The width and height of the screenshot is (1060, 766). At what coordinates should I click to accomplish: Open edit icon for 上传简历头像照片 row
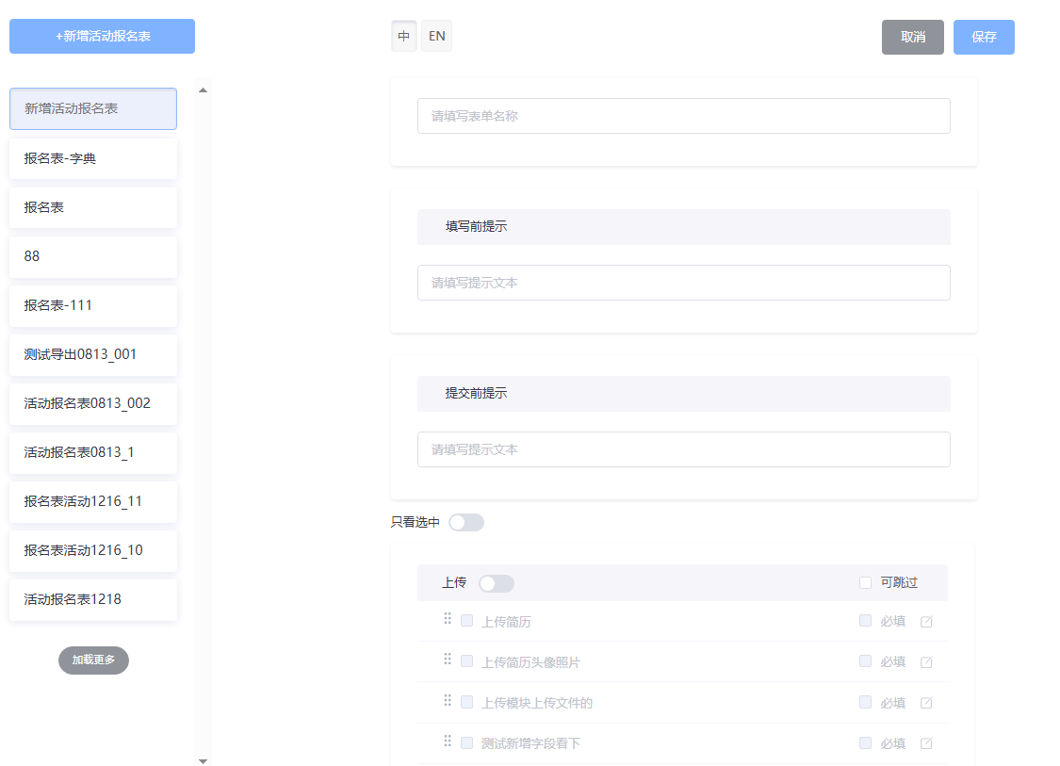(926, 661)
